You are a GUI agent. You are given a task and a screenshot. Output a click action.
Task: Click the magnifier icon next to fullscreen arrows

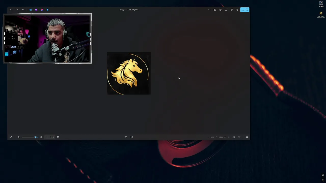19,137
